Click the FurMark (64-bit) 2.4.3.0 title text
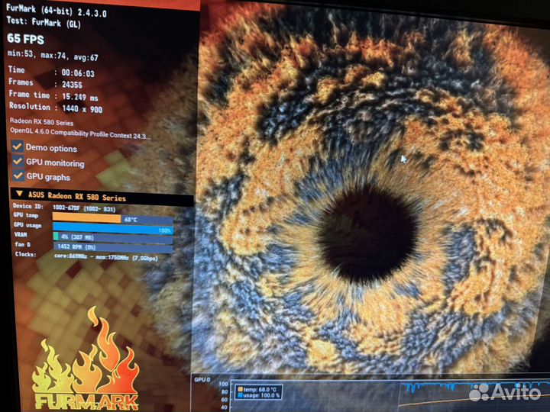The image size is (550, 412). click(57, 12)
